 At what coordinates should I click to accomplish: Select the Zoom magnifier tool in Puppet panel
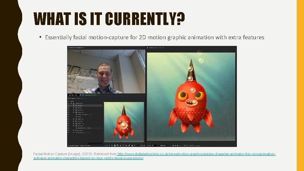(118, 145)
